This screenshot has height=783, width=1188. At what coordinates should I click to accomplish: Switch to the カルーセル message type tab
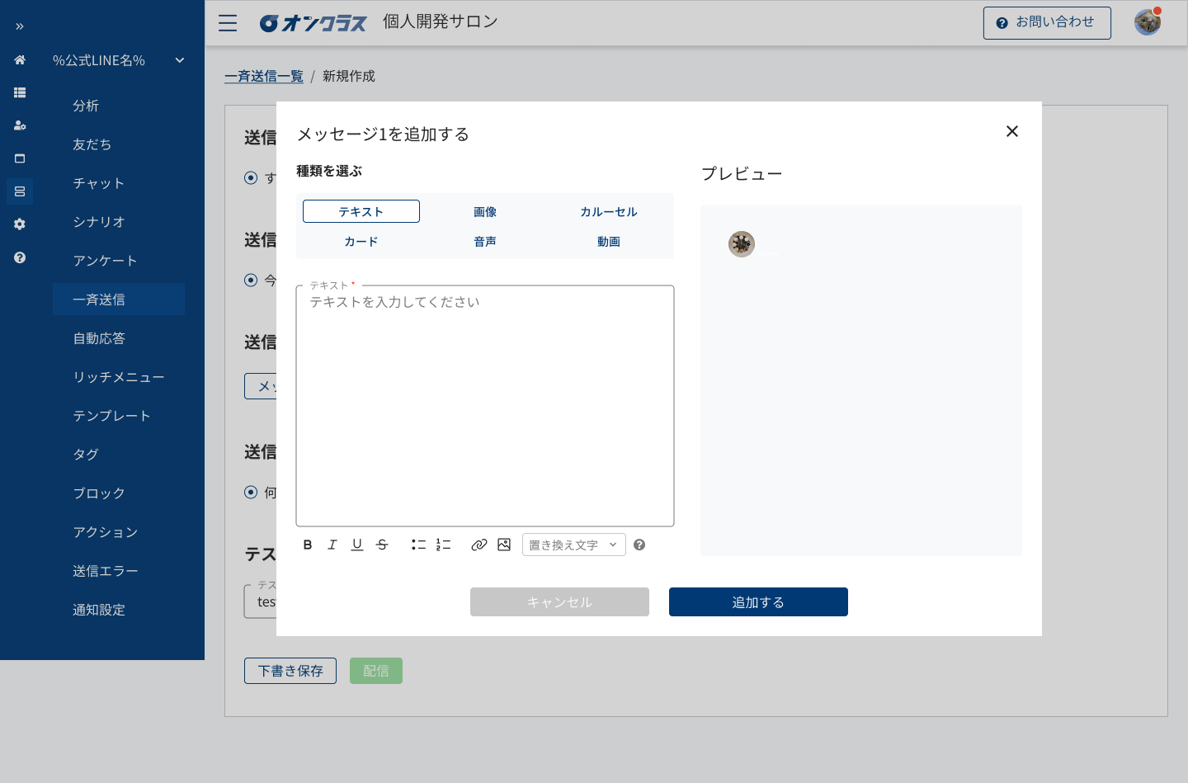608,211
